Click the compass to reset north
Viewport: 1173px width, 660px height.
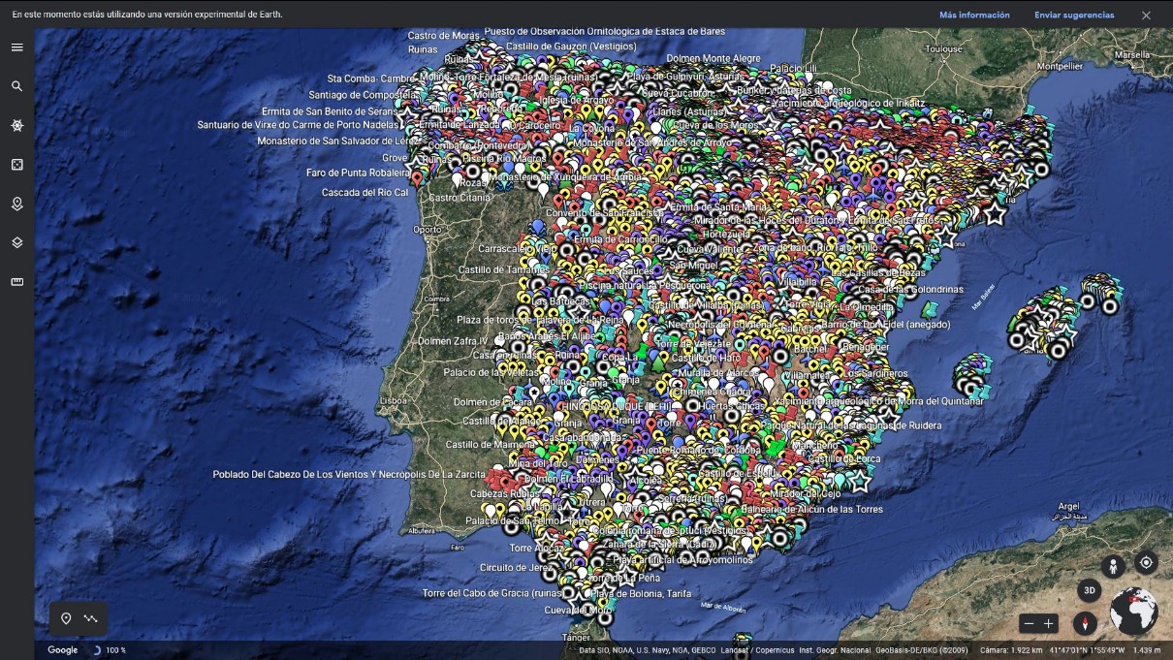point(1084,623)
